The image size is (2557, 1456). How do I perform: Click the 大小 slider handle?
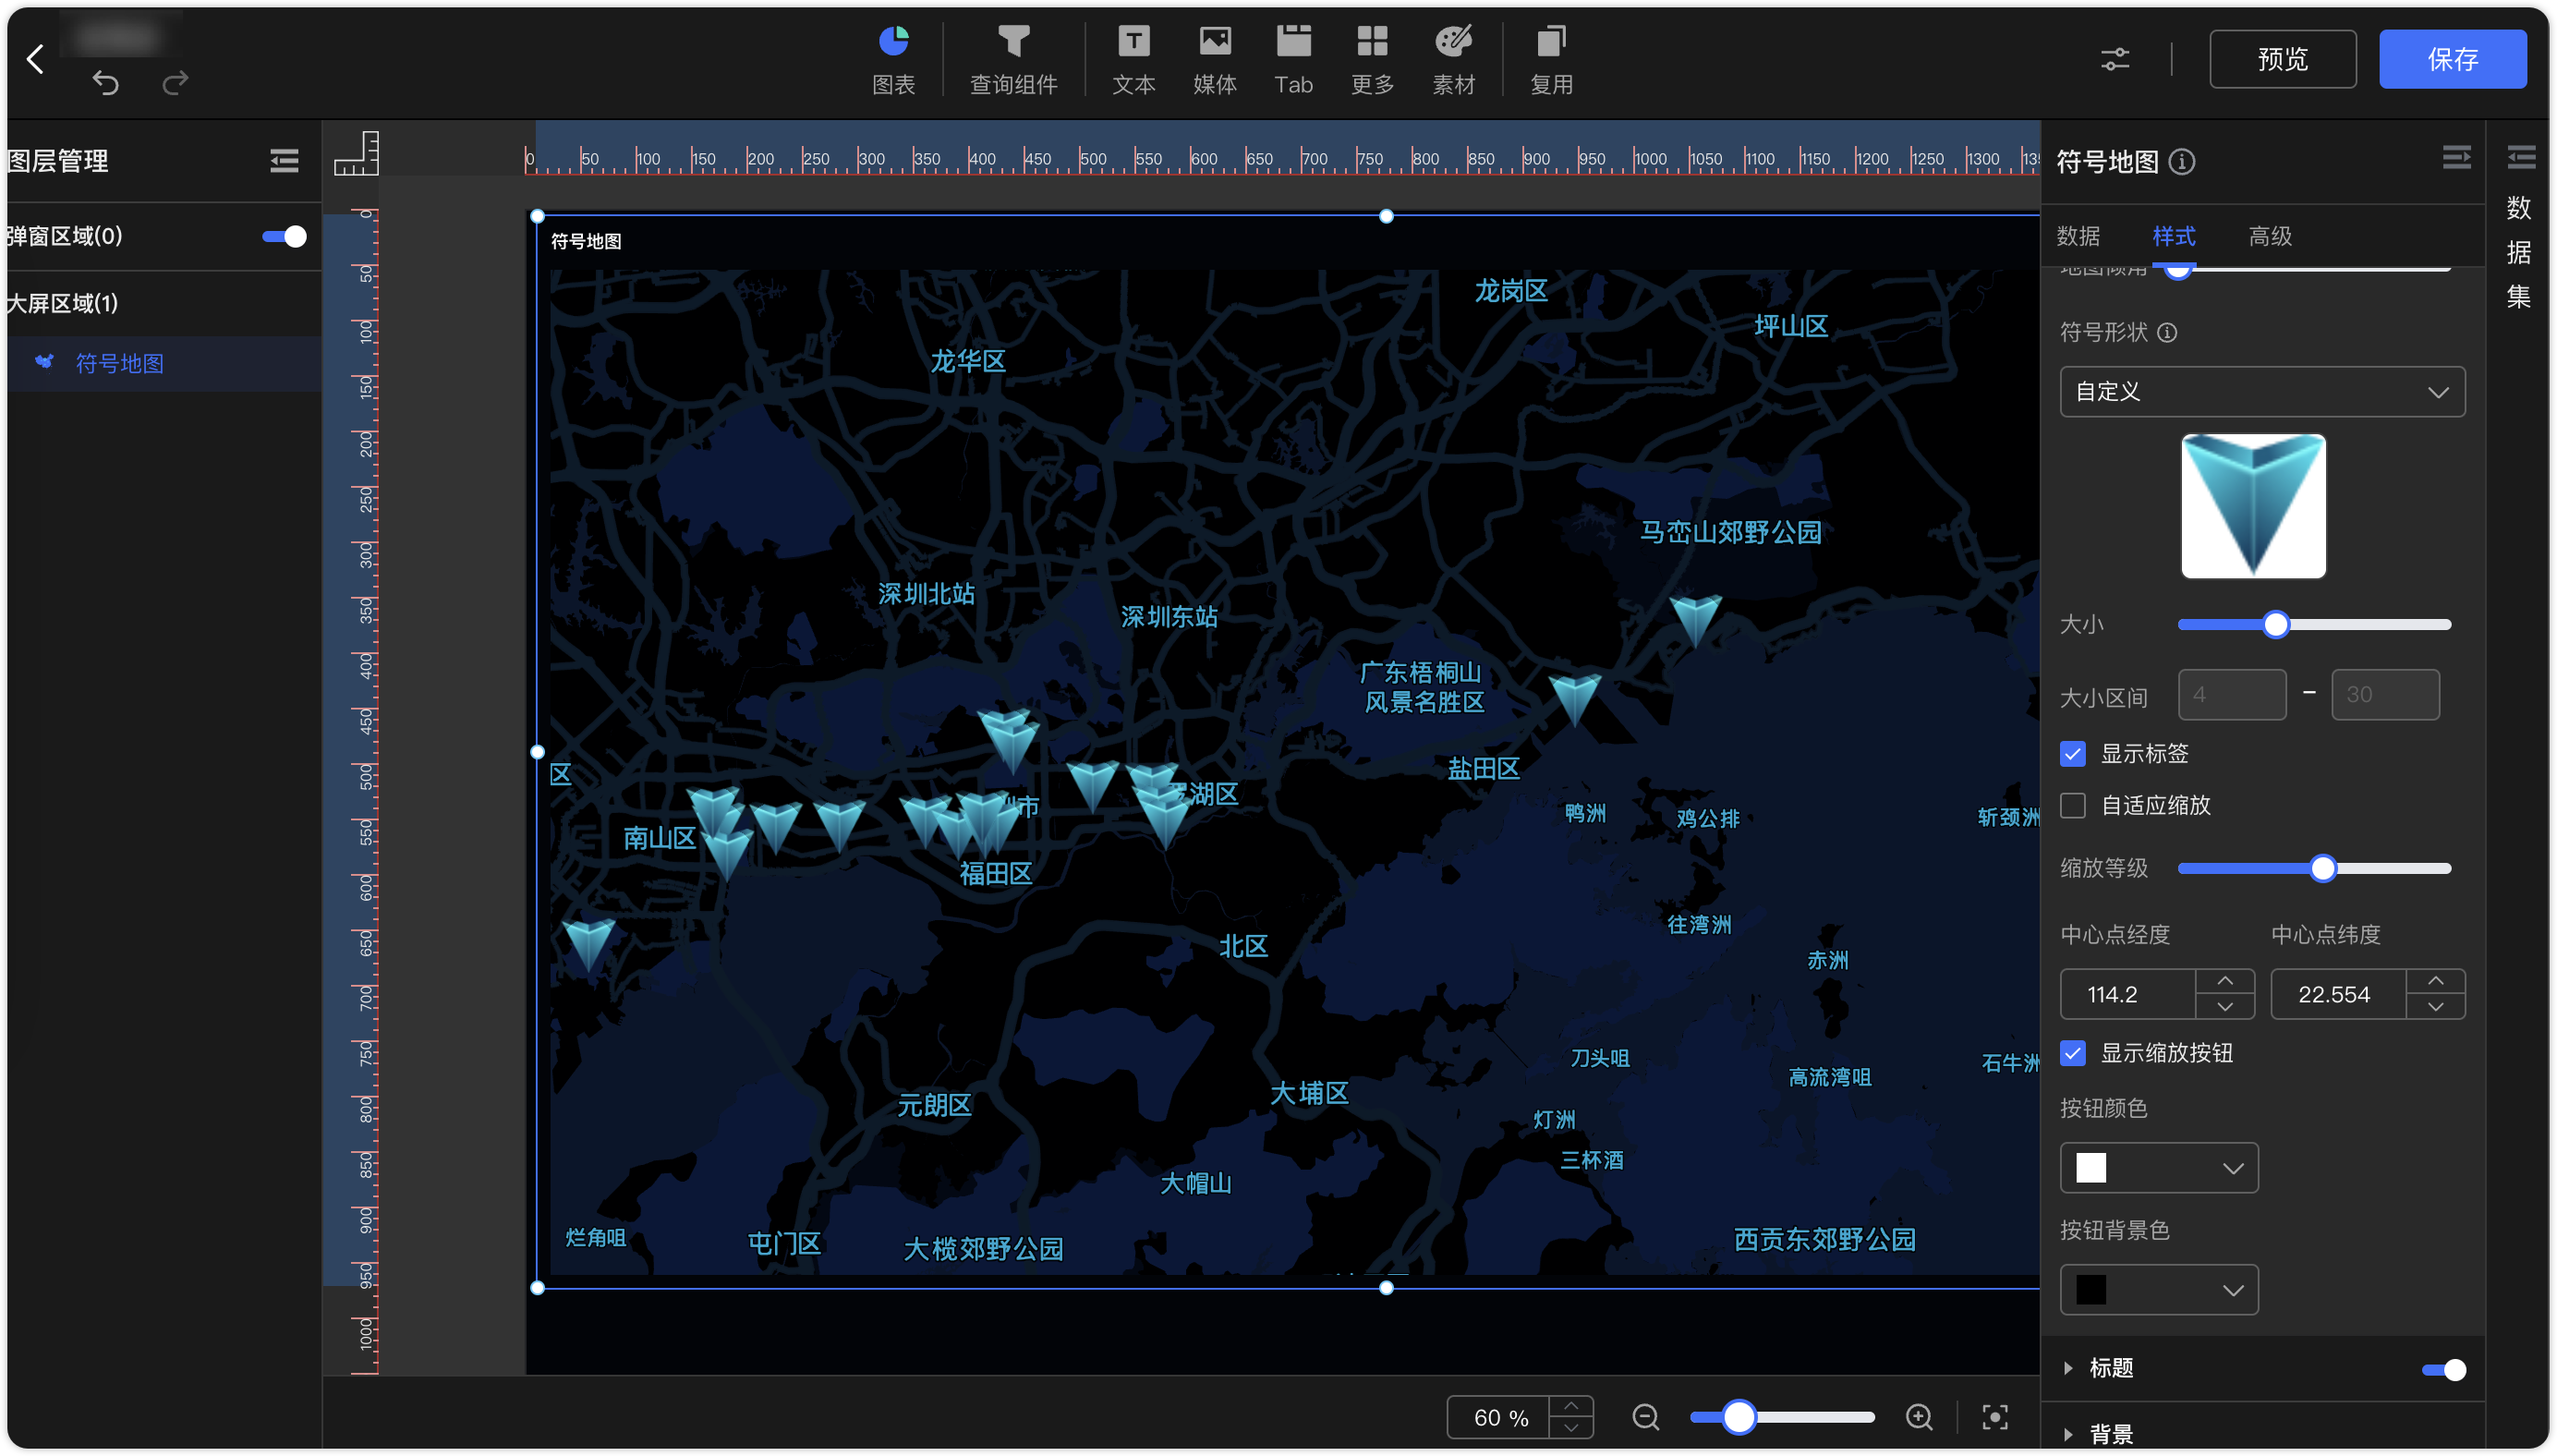[2275, 625]
